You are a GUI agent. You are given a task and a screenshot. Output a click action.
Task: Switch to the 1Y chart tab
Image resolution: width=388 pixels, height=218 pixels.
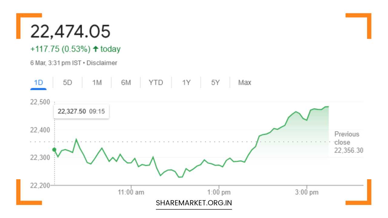coord(186,82)
